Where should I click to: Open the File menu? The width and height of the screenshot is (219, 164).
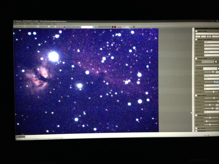[x=16, y=24]
